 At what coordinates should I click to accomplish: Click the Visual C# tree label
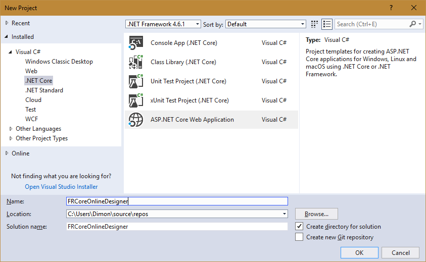tap(28, 52)
